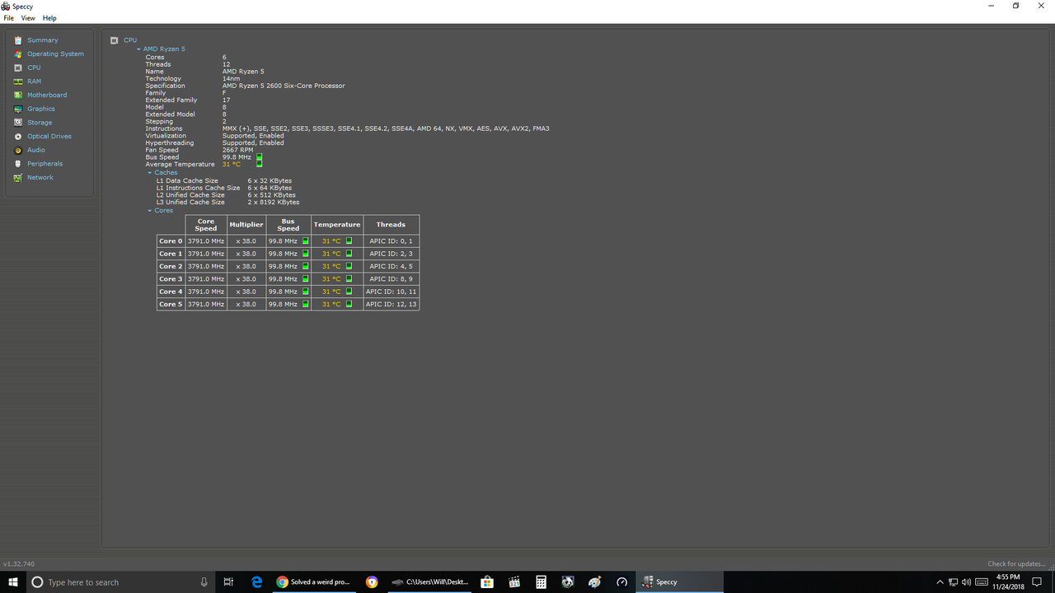Click the L3 Unified Cache Size row
The image size is (1055, 593).
(228, 202)
